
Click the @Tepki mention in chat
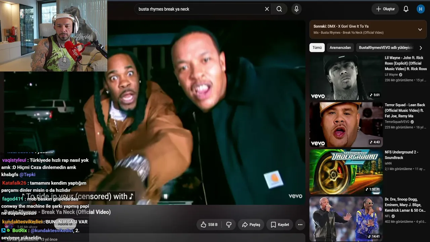[27, 175]
